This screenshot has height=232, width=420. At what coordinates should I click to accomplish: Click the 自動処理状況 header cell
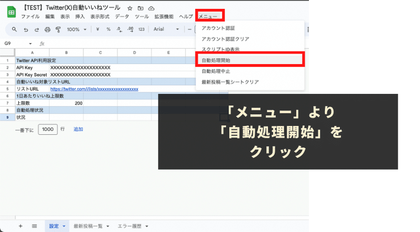click(x=32, y=110)
